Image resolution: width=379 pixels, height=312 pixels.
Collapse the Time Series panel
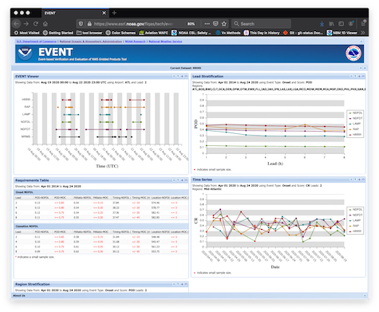point(363,180)
